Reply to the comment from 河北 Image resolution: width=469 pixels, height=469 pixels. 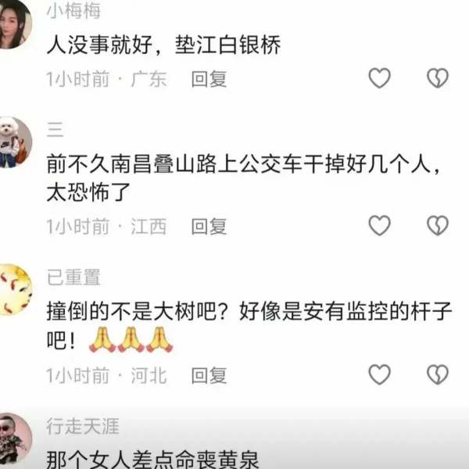point(209,375)
